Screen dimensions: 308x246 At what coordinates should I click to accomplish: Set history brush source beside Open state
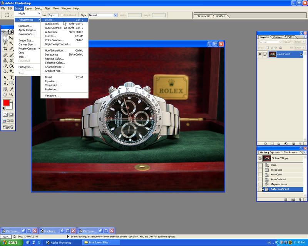(260, 165)
